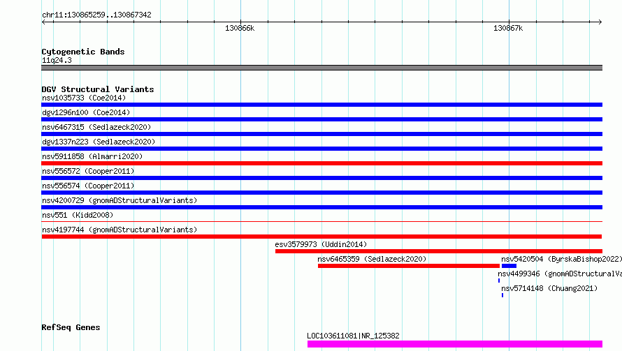Select the blue bar under nsv1035733

coord(321,105)
